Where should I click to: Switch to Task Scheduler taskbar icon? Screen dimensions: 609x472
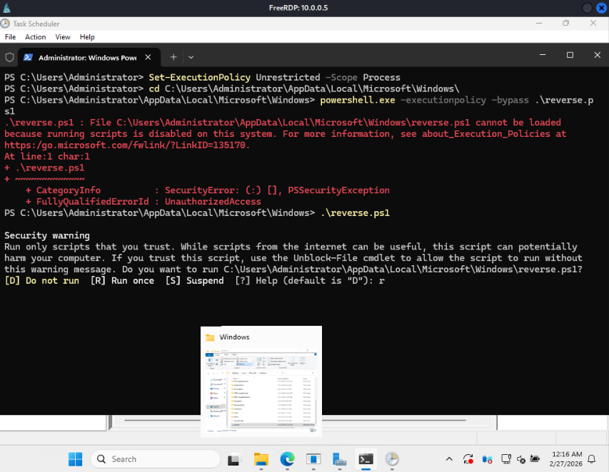pyautogui.click(x=392, y=459)
